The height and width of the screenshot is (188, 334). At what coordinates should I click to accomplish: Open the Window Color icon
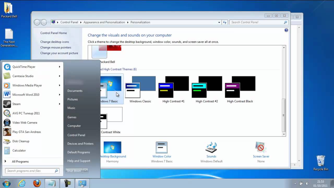coord(162,148)
